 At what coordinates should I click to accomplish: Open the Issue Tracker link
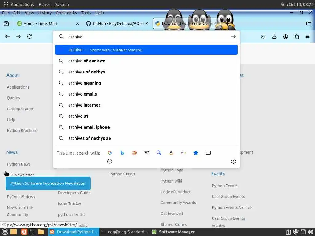70,203
